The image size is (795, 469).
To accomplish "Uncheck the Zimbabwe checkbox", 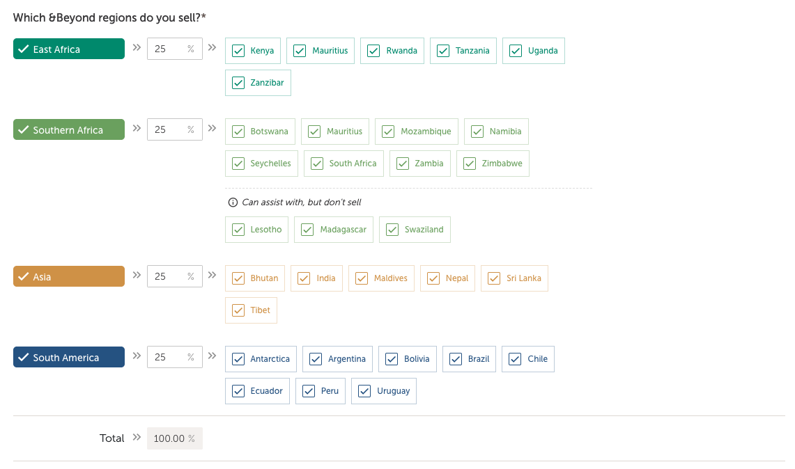I will (x=470, y=164).
